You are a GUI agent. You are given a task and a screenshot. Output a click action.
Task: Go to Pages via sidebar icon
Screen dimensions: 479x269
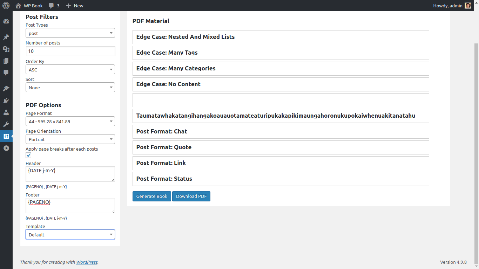pos(6,61)
